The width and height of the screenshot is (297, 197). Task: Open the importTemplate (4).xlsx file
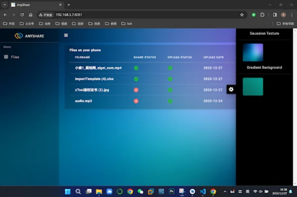click(94, 79)
